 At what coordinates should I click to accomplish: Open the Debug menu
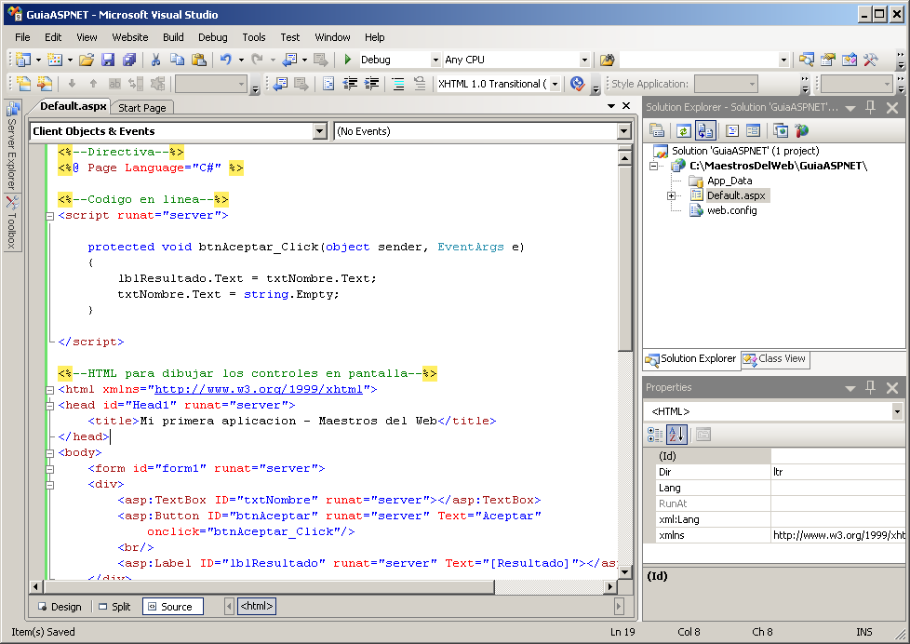coord(213,37)
